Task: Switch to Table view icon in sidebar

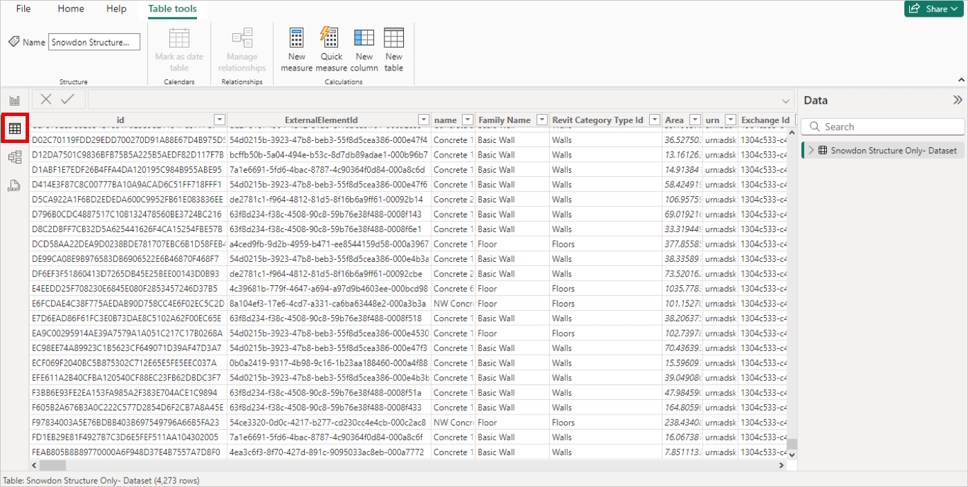Action: pos(15,128)
